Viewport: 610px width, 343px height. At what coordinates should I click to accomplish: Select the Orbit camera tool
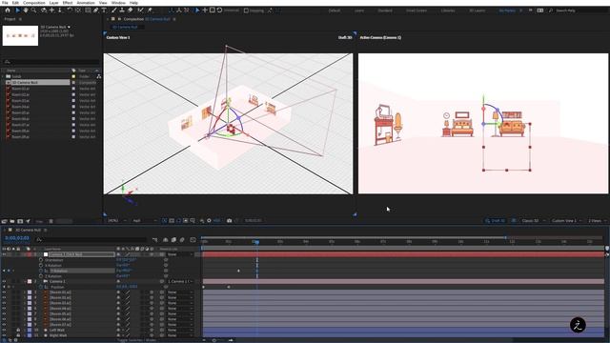tap(44, 10)
